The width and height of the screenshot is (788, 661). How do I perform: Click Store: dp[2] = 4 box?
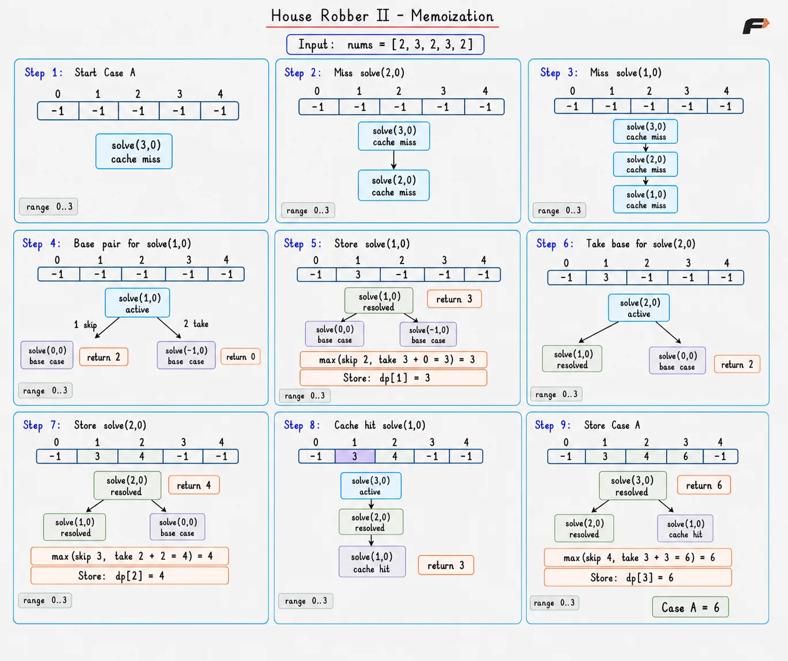(x=129, y=576)
